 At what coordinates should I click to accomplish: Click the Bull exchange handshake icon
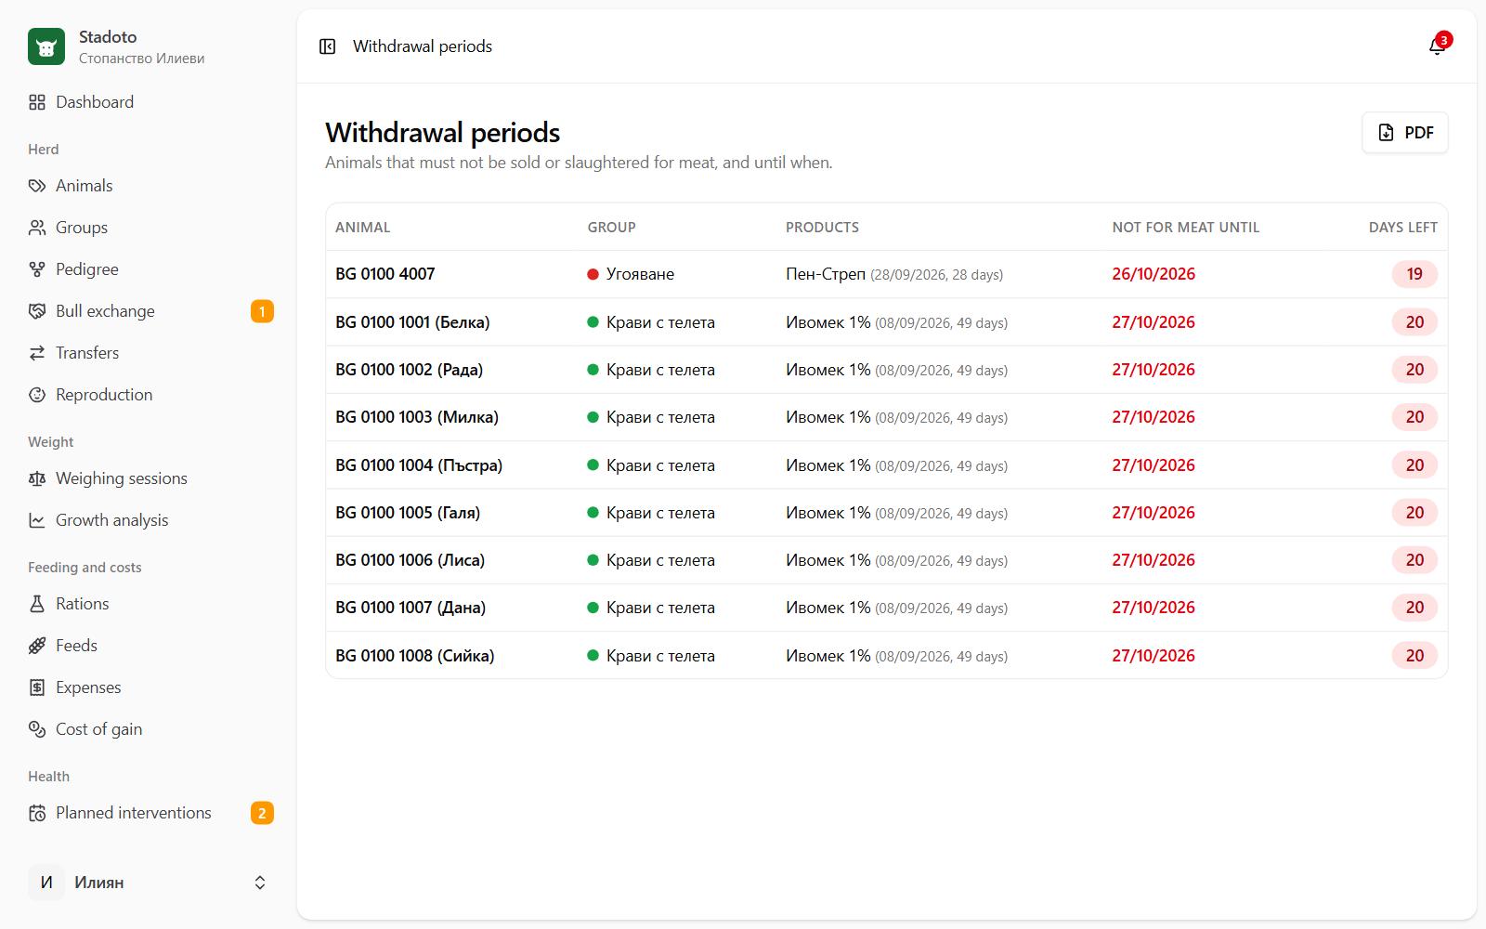coord(37,311)
